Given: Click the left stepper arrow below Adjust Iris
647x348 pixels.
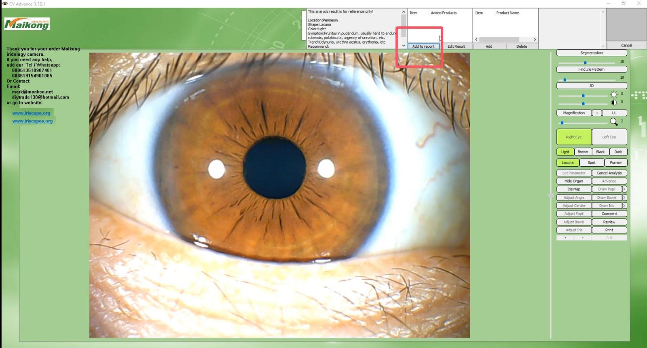Looking at the screenshot, I should click(x=565, y=238).
